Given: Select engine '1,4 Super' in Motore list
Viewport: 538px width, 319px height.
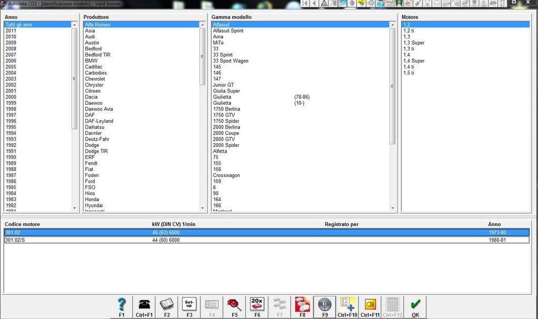Looking at the screenshot, I should (x=465, y=61).
